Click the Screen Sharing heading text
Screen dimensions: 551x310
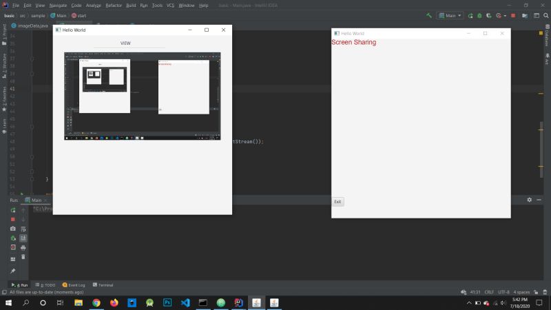(353, 42)
